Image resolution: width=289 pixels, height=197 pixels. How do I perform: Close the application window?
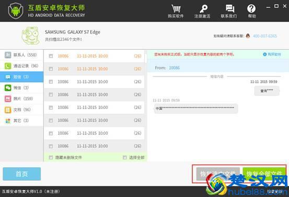click(285, 6)
